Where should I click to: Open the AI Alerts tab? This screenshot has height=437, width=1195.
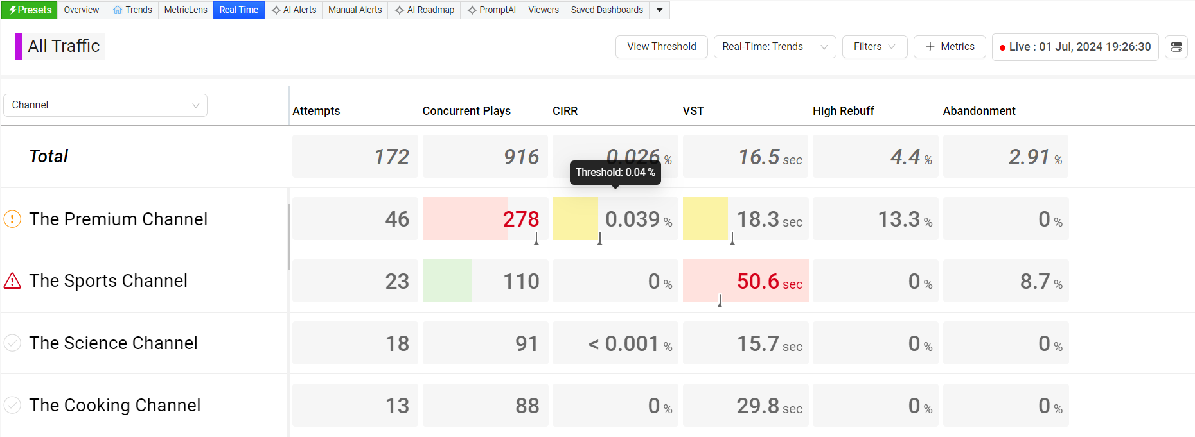294,10
